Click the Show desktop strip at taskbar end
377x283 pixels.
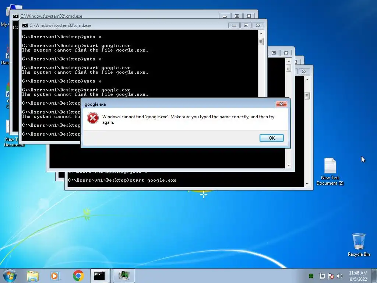coord(375,276)
